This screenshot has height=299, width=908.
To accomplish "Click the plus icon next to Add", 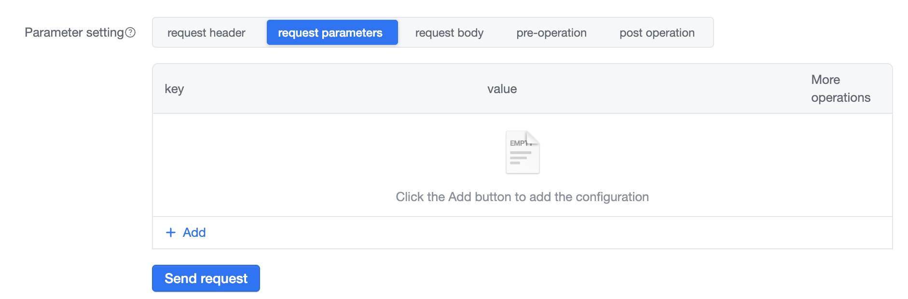I will pyautogui.click(x=171, y=232).
